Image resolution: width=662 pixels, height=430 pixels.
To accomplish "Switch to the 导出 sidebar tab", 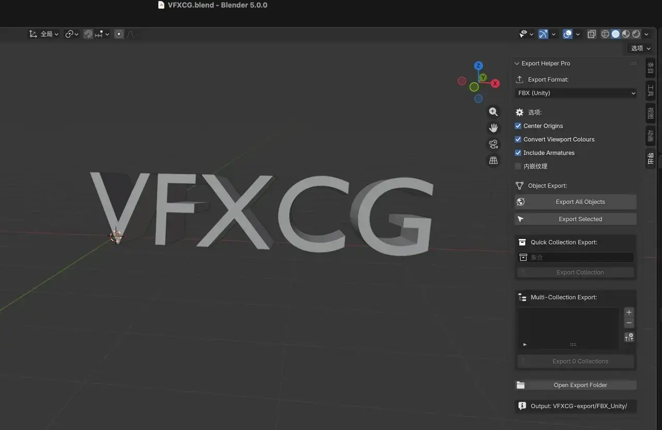I will click(651, 159).
